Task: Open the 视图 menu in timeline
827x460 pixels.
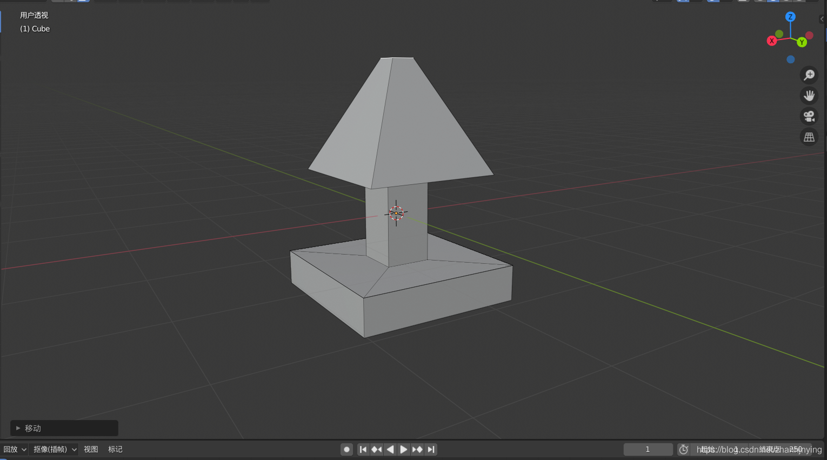Action: pyautogui.click(x=91, y=449)
